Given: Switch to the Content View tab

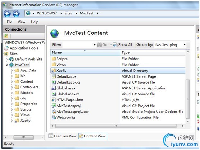Looking at the screenshot, I should click(x=93, y=136).
